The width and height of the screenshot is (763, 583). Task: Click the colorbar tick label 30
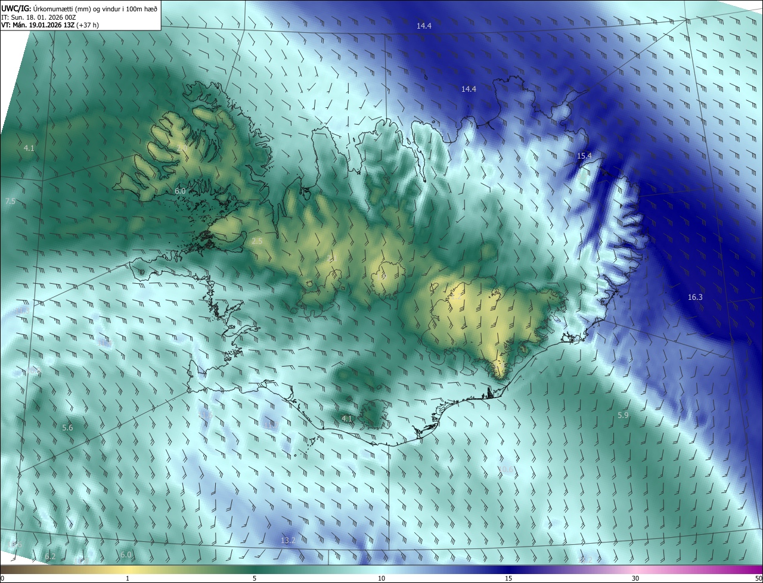point(635,578)
